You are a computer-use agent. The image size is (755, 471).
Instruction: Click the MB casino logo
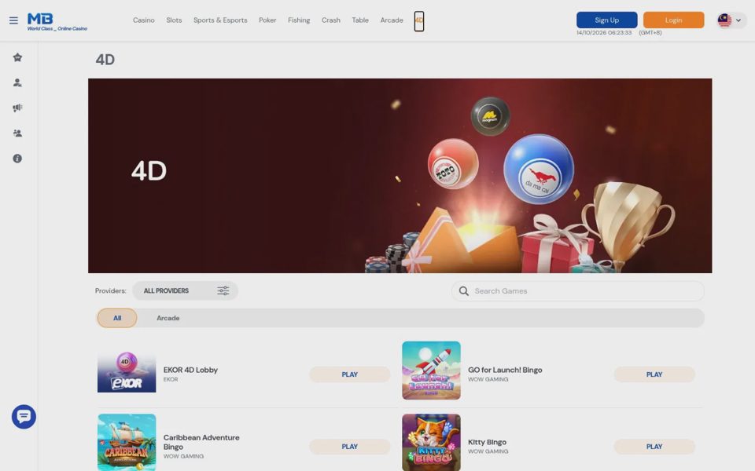pos(57,22)
